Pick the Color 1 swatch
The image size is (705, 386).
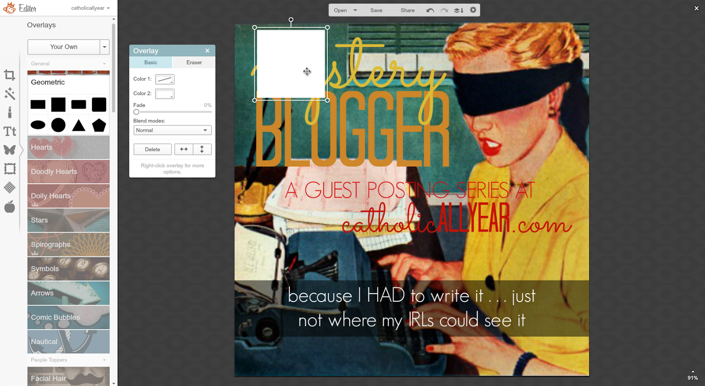click(165, 79)
